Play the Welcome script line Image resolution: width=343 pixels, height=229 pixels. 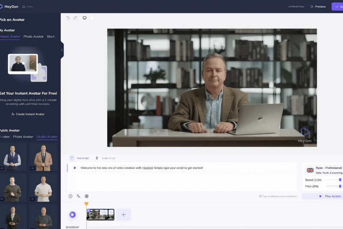coord(75,168)
